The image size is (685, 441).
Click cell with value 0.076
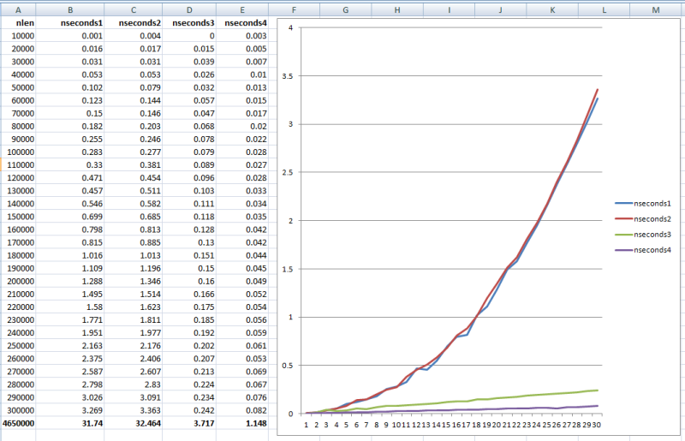click(x=242, y=397)
